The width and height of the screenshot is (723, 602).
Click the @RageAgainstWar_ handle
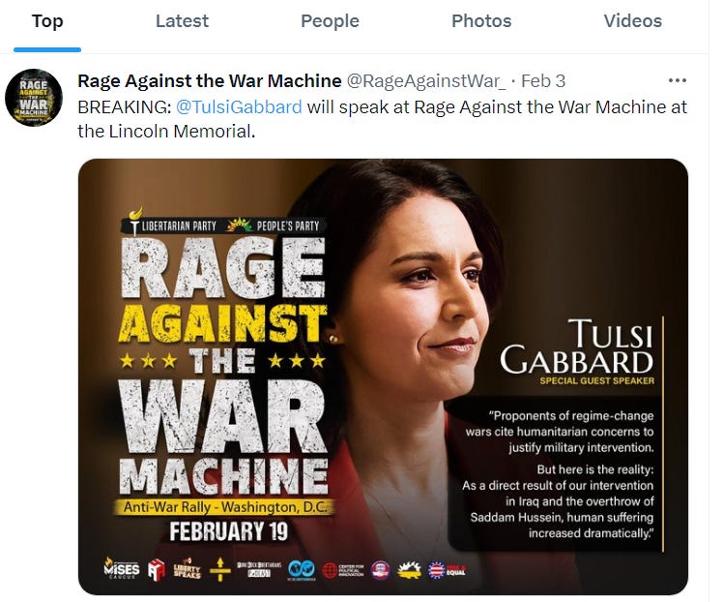[426, 80]
